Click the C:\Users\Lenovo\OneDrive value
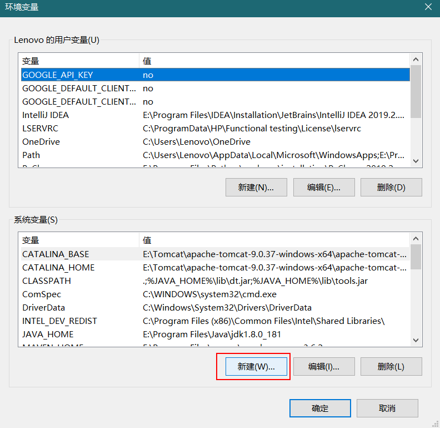This screenshot has height=428, width=440. (x=197, y=142)
